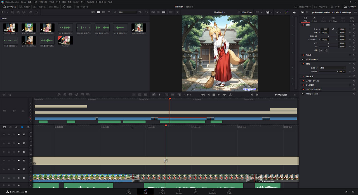Click the クイックエクスポート button
Image resolution: width=358 pixels, height=195 pixels.
[303, 6]
